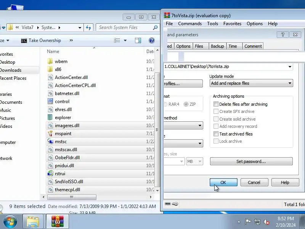305x229 pixels.
Task: Open the Favorites menu
Action: pos(232,24)
